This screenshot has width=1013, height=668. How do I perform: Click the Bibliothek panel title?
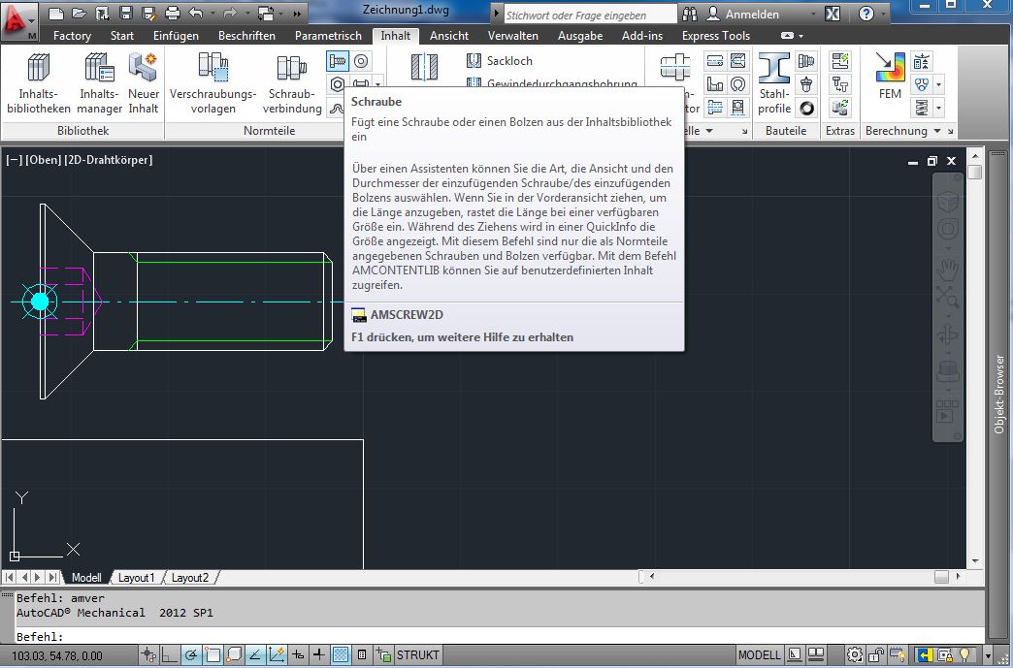(x=82, y=131)
